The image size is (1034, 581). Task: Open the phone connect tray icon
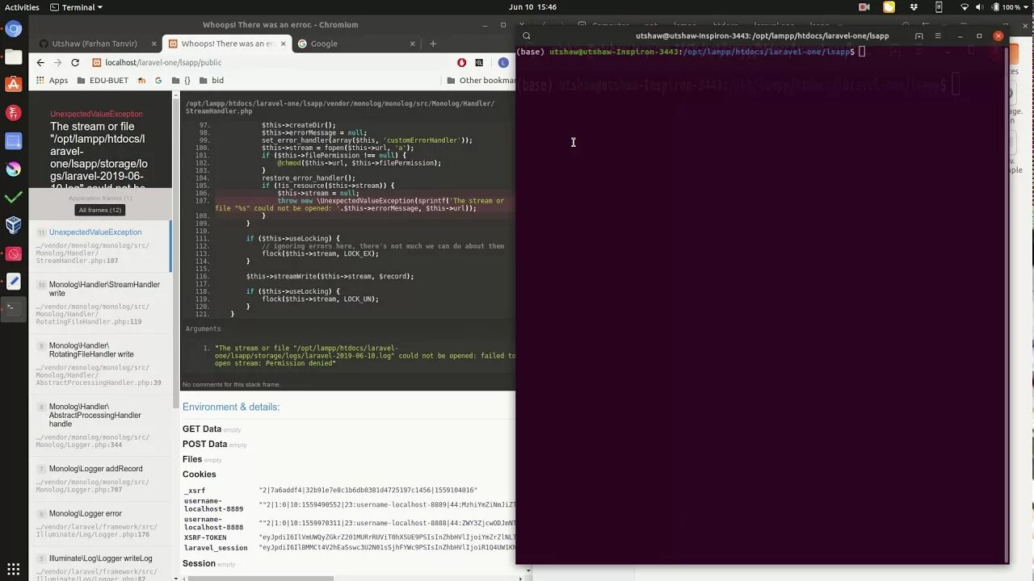pyautogui.click(x=939, y=7)
